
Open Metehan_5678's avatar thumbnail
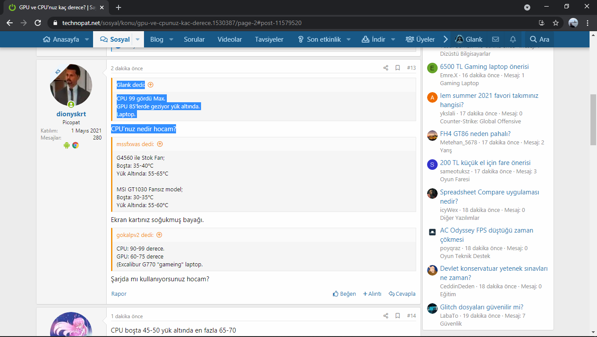pos(432,136)
